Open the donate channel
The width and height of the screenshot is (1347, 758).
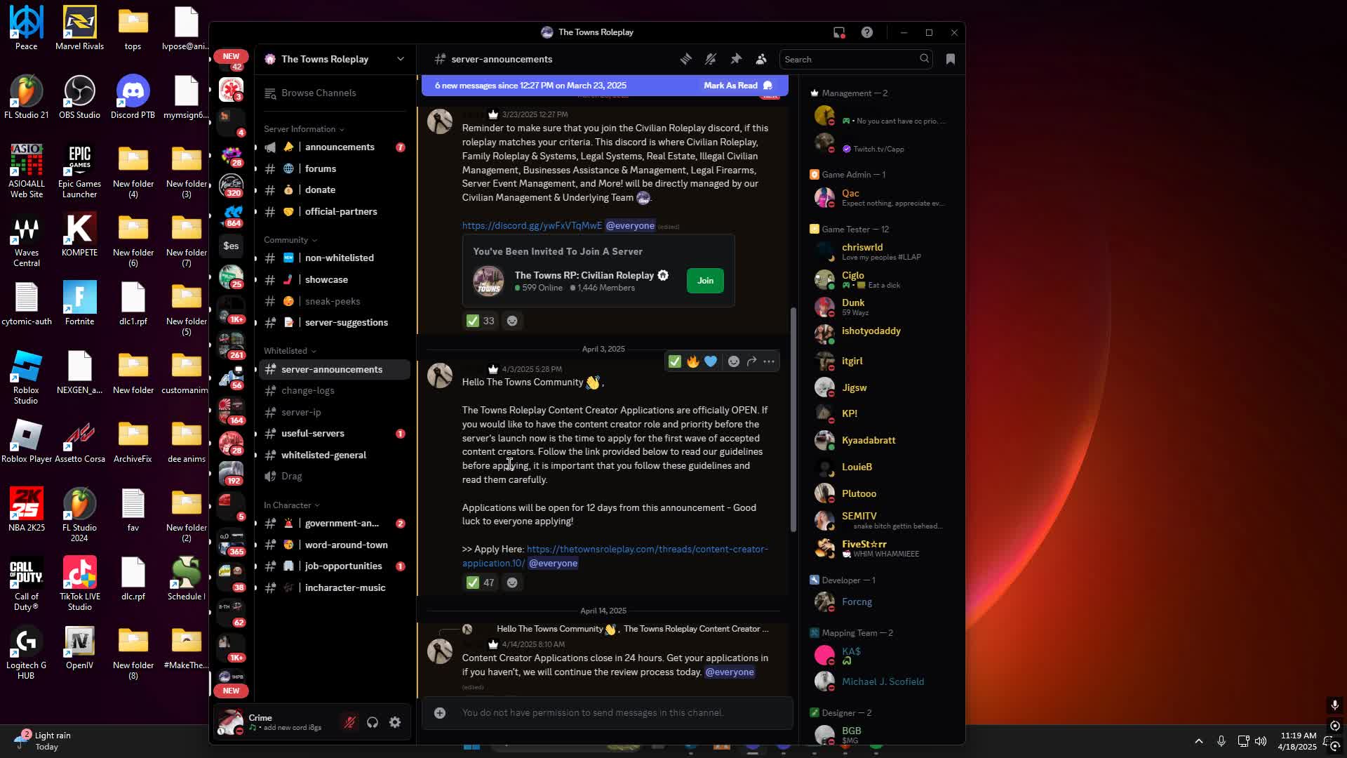pyautogui.click(x=334, y=190)
